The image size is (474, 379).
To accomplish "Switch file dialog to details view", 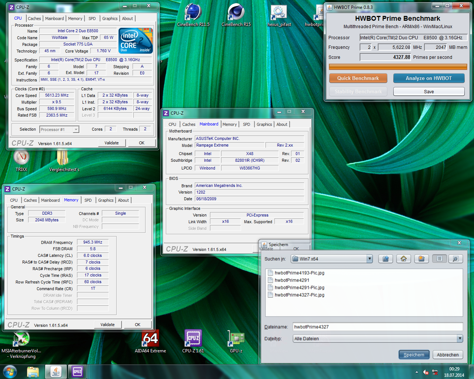I will tap(455, 259).
